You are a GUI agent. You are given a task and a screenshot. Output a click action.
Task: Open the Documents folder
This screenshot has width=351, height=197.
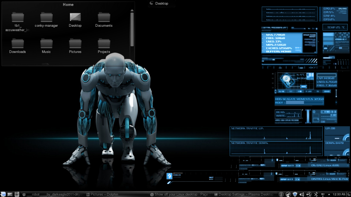point(104,20)
